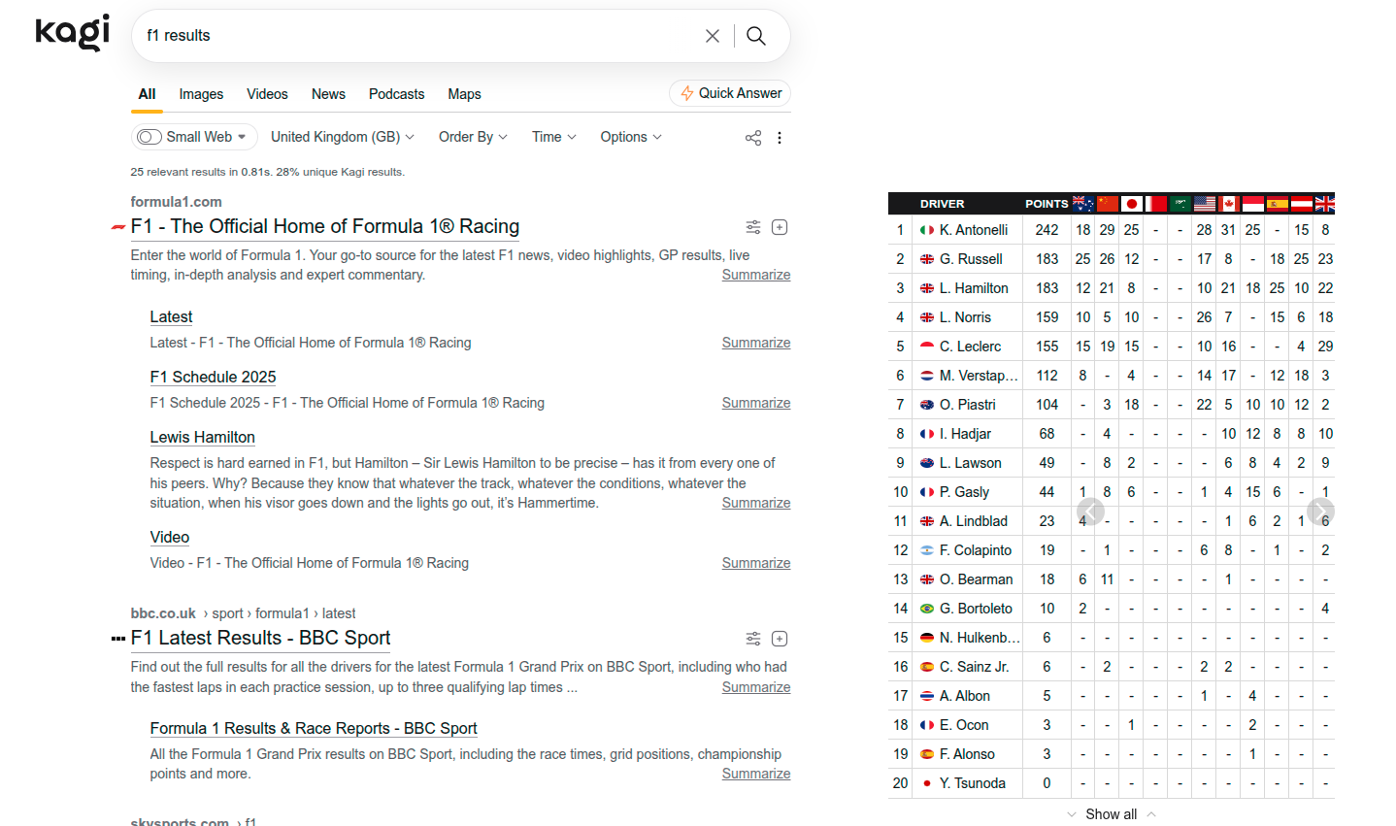Open the United Kingdom (GB) region dropdown
Screen dimensions: 1396x826
[x=343, y=137]
